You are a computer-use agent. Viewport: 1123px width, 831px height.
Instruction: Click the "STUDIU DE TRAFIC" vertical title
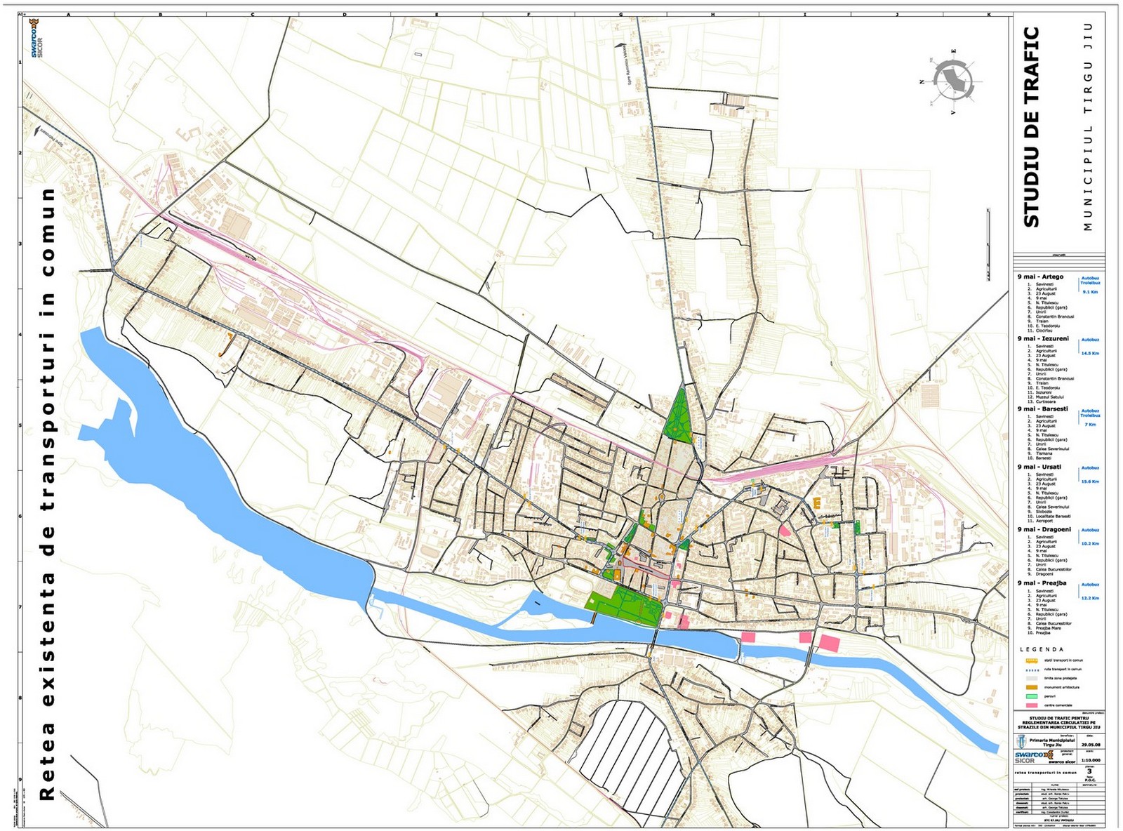pos(1031,126)
